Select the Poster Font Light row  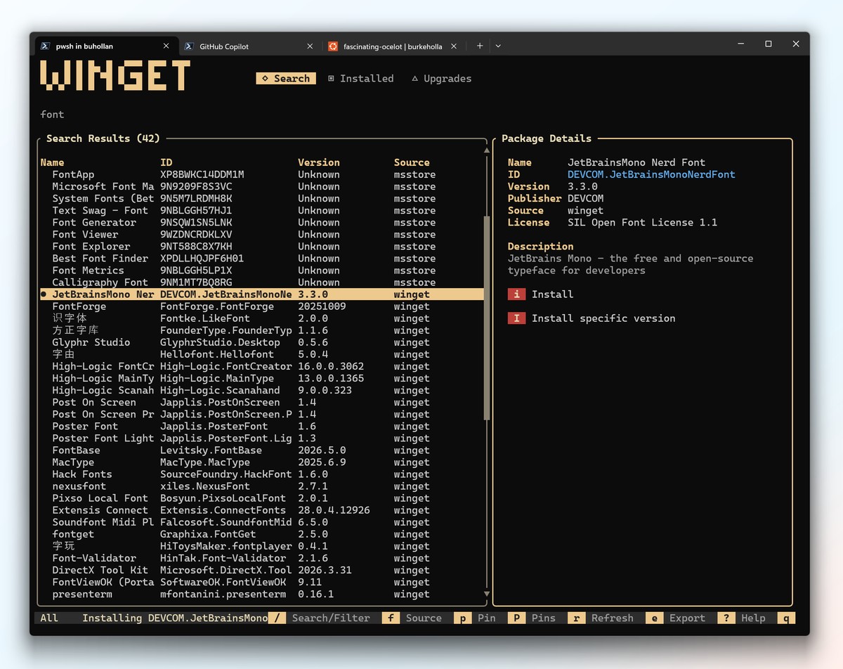point(261,438)
